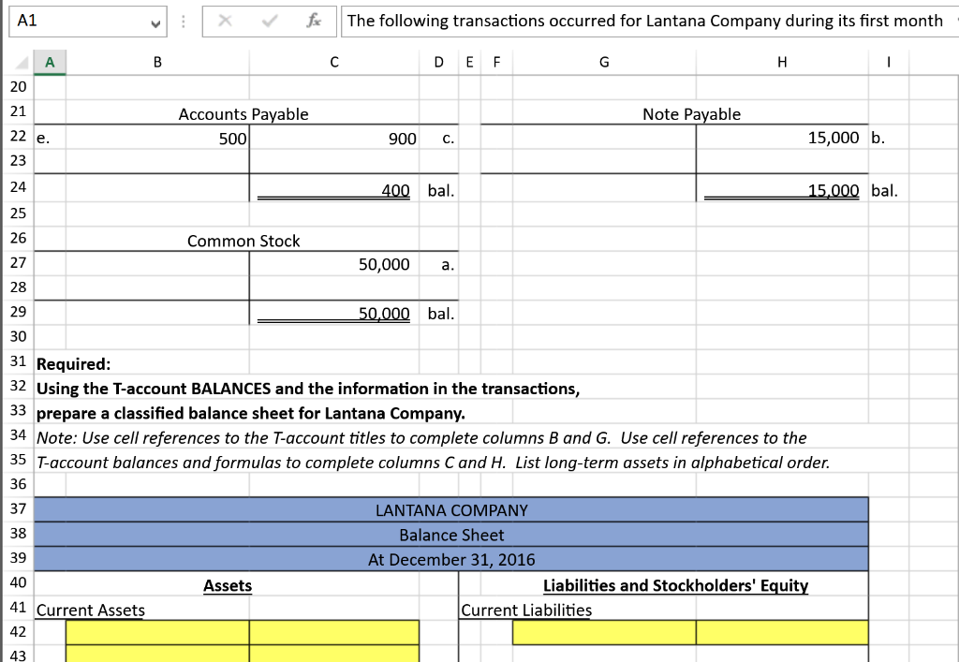Select row 42 header

[19, 632]
